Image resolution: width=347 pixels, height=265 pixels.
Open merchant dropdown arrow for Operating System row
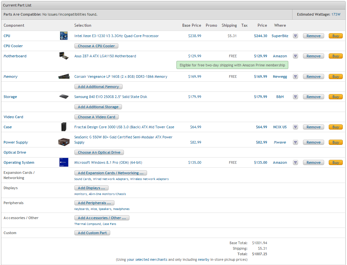click(x=295, y=162)
